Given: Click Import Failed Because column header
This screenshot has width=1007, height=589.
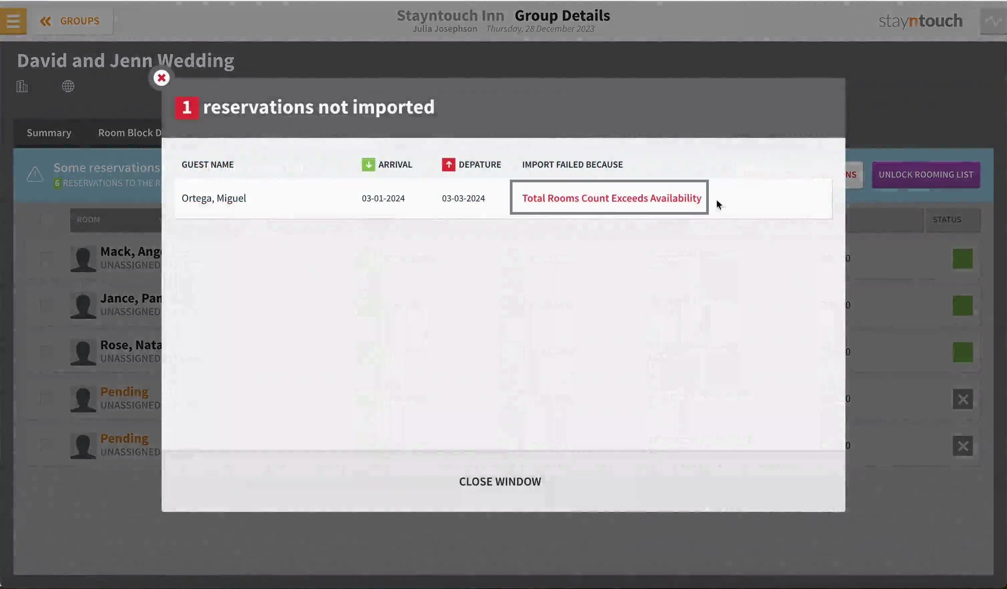Looking at the screenshot, I should point(572,165).
